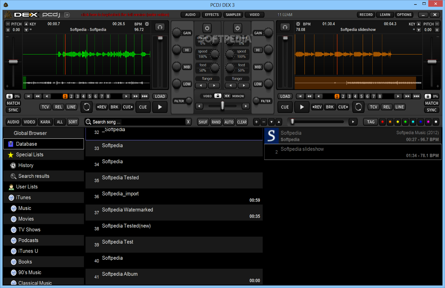The image size is (445, 288).
Task: Select next effect on left flanger
Action: [214, 85]
